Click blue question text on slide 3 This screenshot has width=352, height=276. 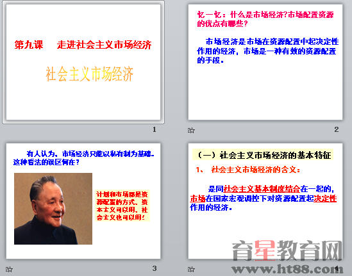(84, 158)
